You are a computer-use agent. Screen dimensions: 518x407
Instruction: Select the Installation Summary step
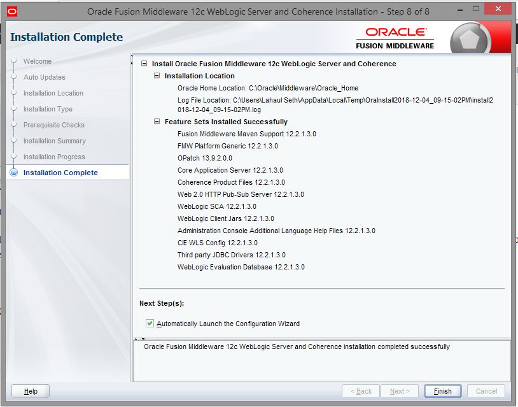pyautogui.click(x=54, y=141)
